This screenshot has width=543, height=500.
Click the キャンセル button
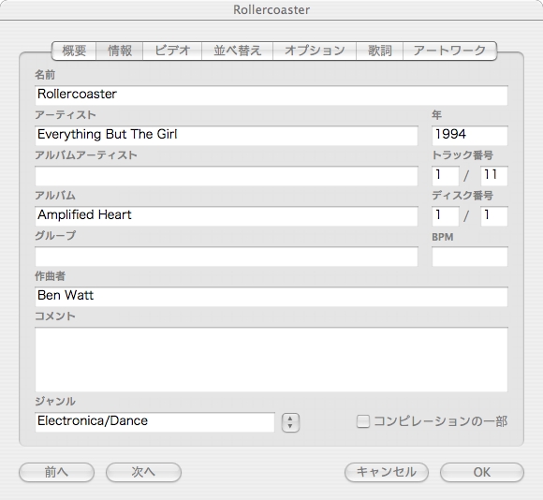pos(387,472)
